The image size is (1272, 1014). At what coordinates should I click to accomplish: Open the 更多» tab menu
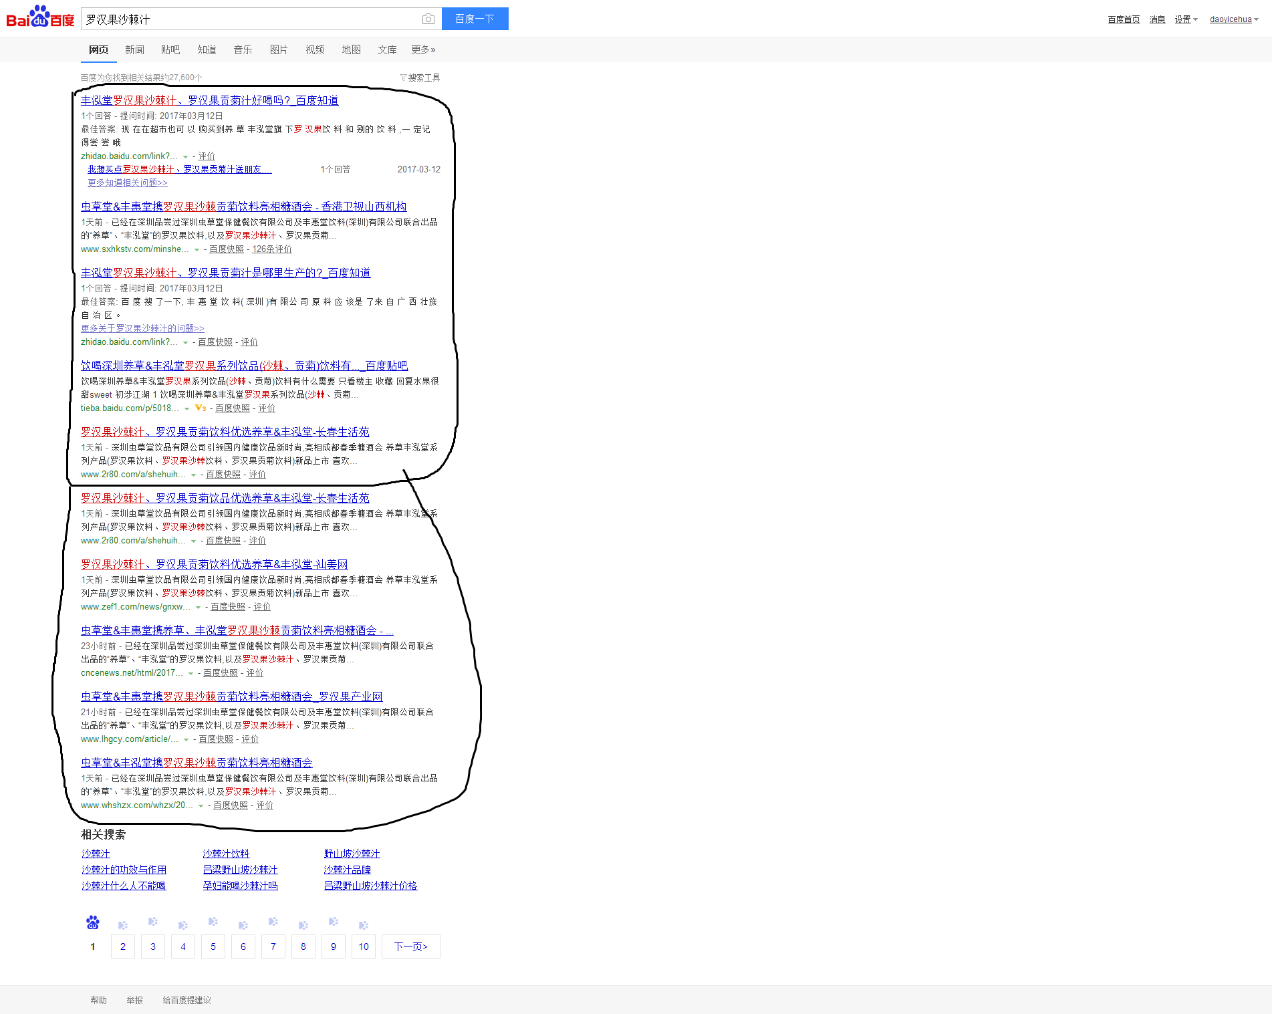[423, 49]
